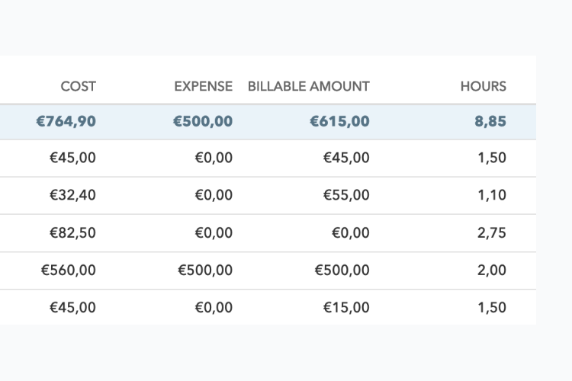Click the €82,50 cost cell
Viewport: 572px width, 381px height.
(72, 232)
